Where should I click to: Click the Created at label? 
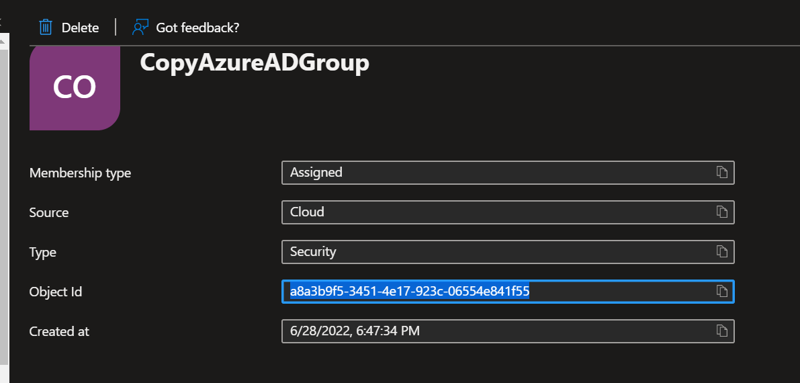coord(59,331)
